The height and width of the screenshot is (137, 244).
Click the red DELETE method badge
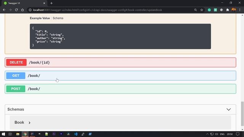pyautogui.click(x=16, y=62)
